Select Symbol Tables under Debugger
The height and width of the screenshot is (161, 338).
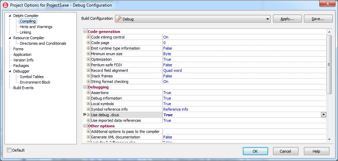point(32,77)
